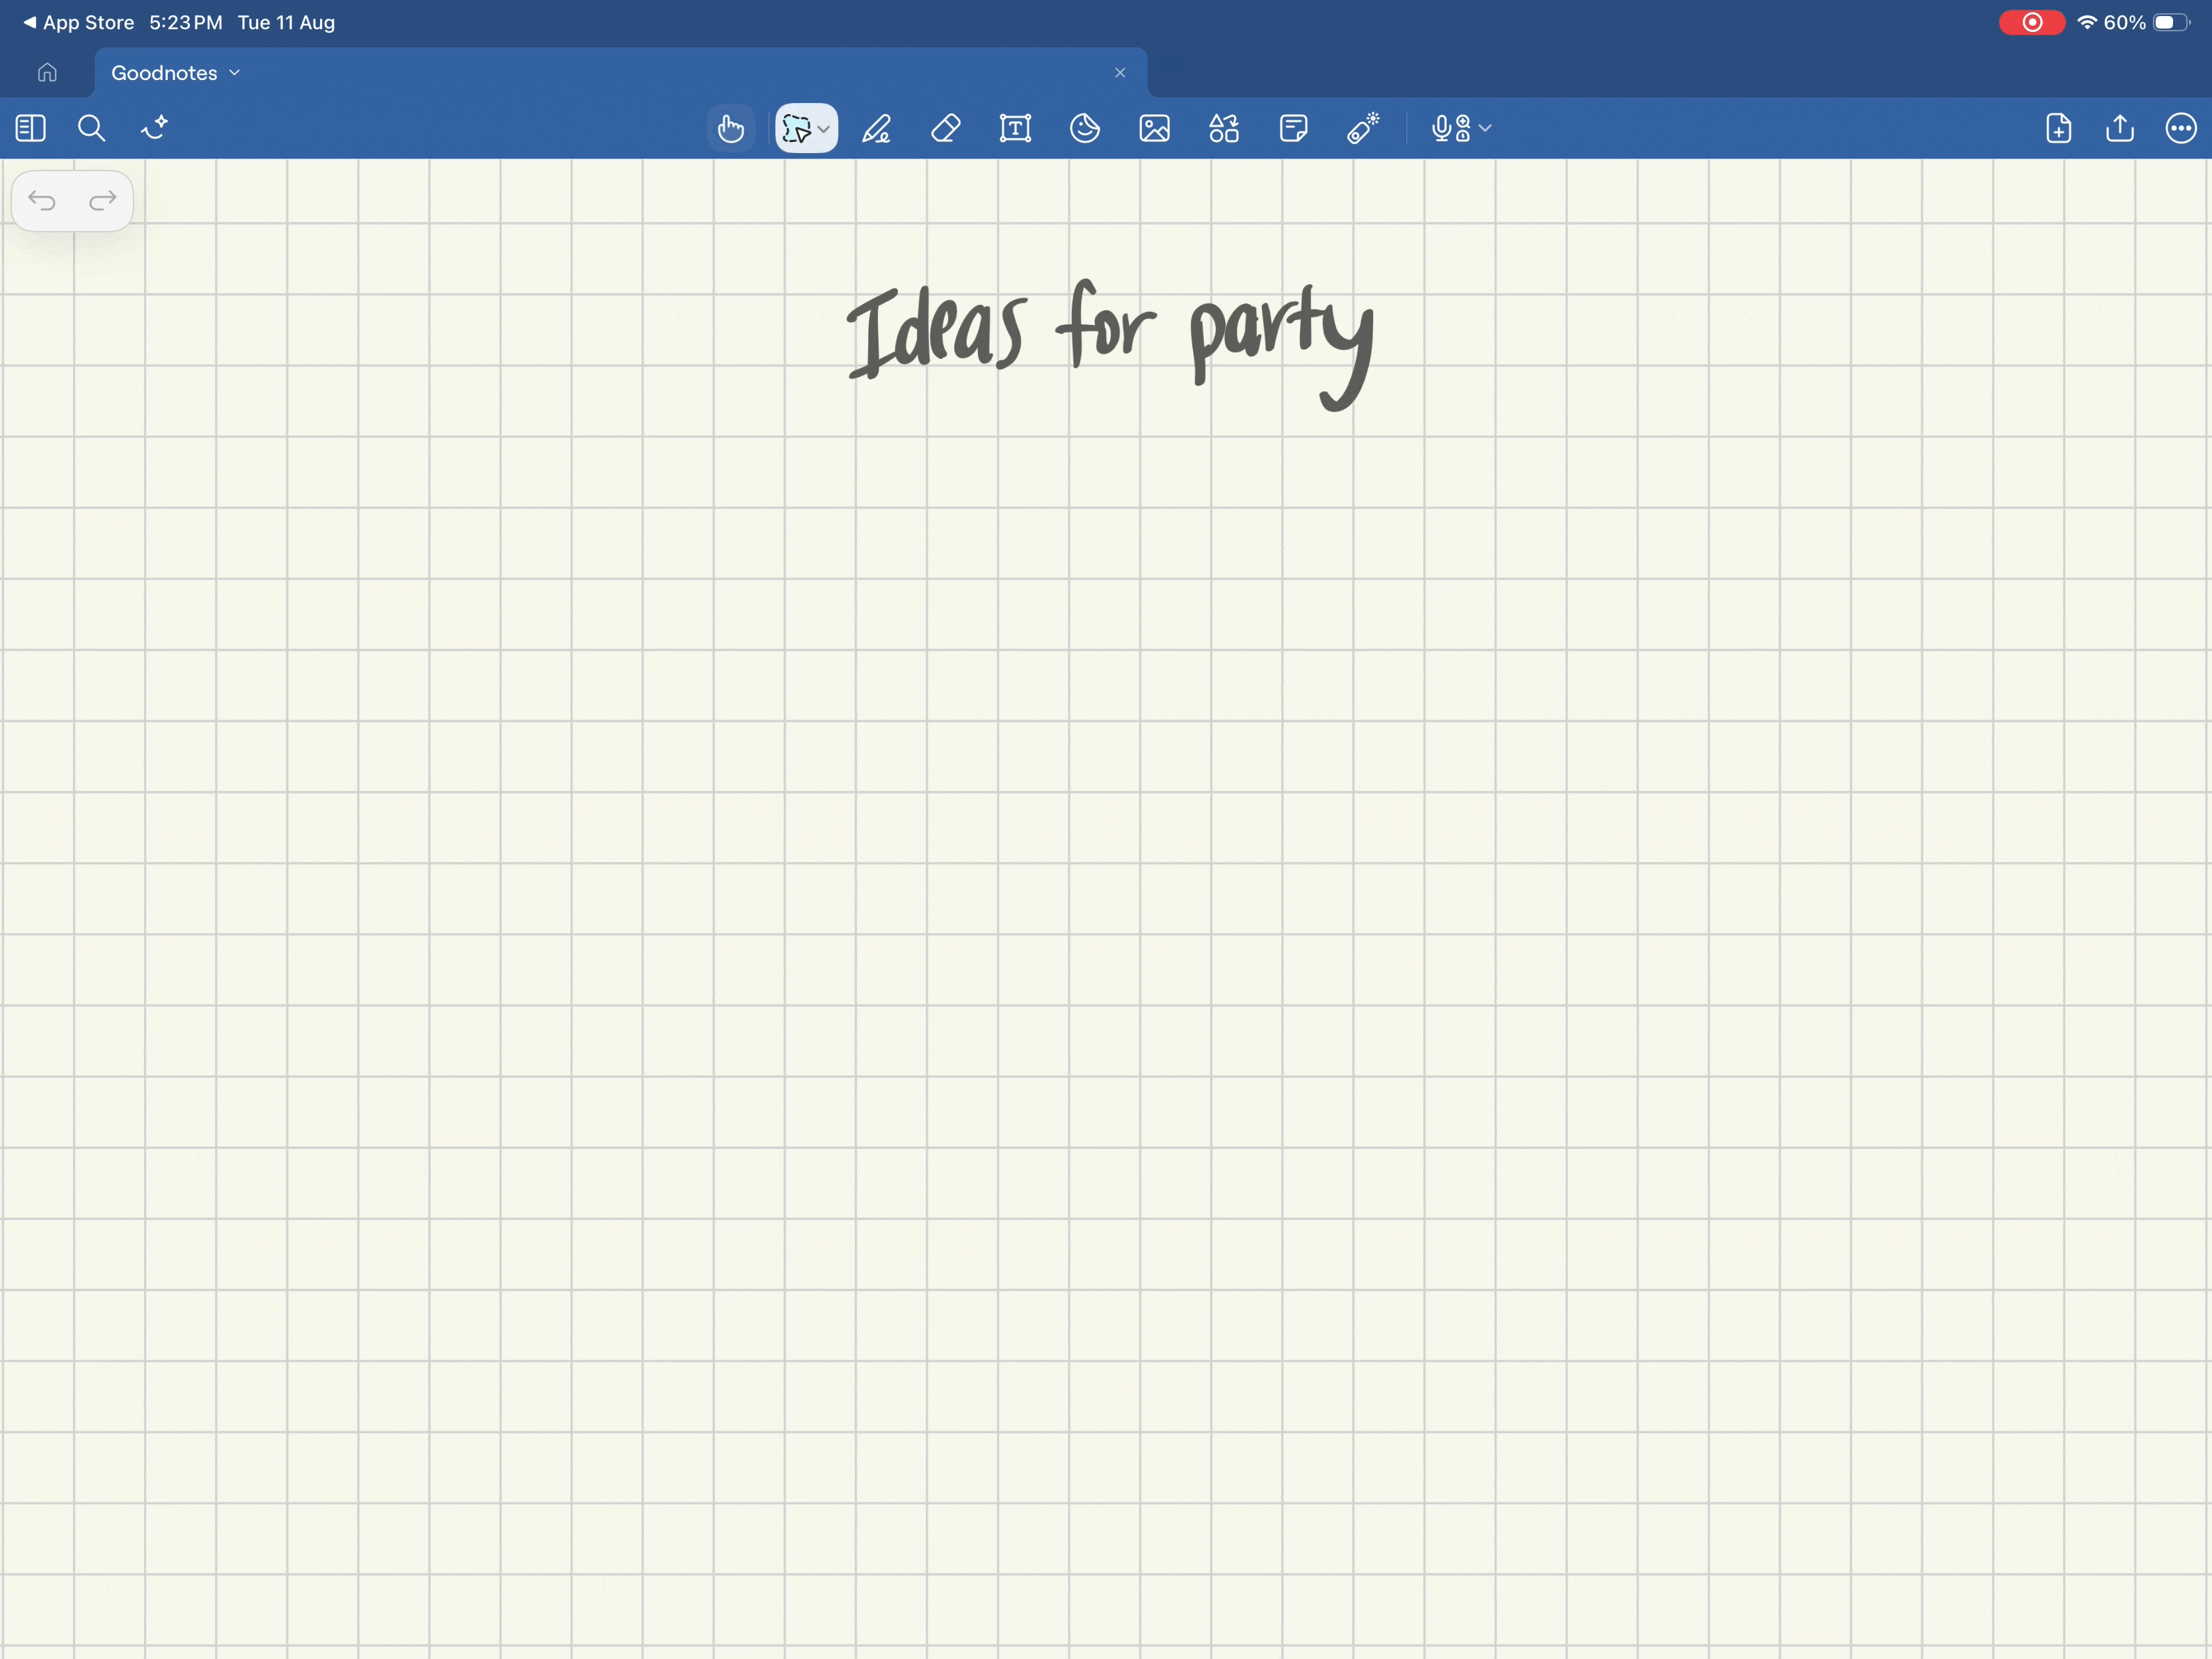Screen dimensions: 2212x1659
Task: Add a new page
Action: click(x=2059, y=128)
